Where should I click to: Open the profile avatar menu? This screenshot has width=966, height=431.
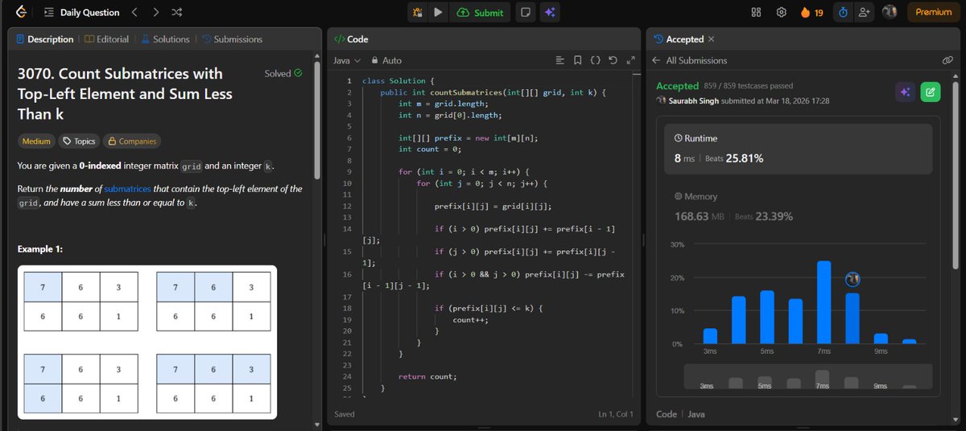[x=890, y=12]
